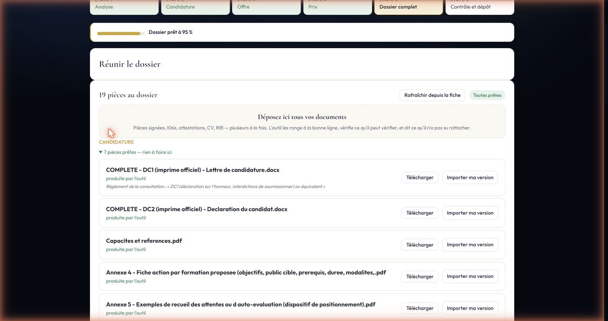608x321 pixels.
Task: Import my version of Annexe 5 Exemples de recueil
Action: pyautogui.click(x=470, y=308)
